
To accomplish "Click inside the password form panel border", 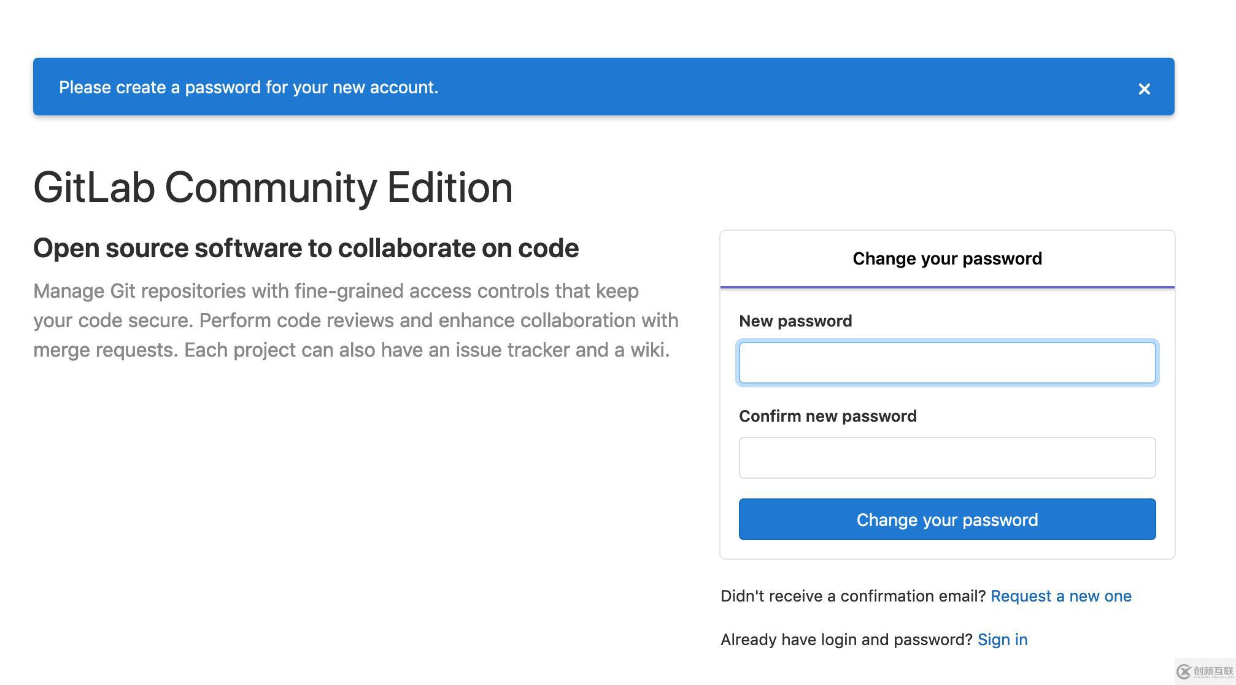I will click(x=947, y=549).
